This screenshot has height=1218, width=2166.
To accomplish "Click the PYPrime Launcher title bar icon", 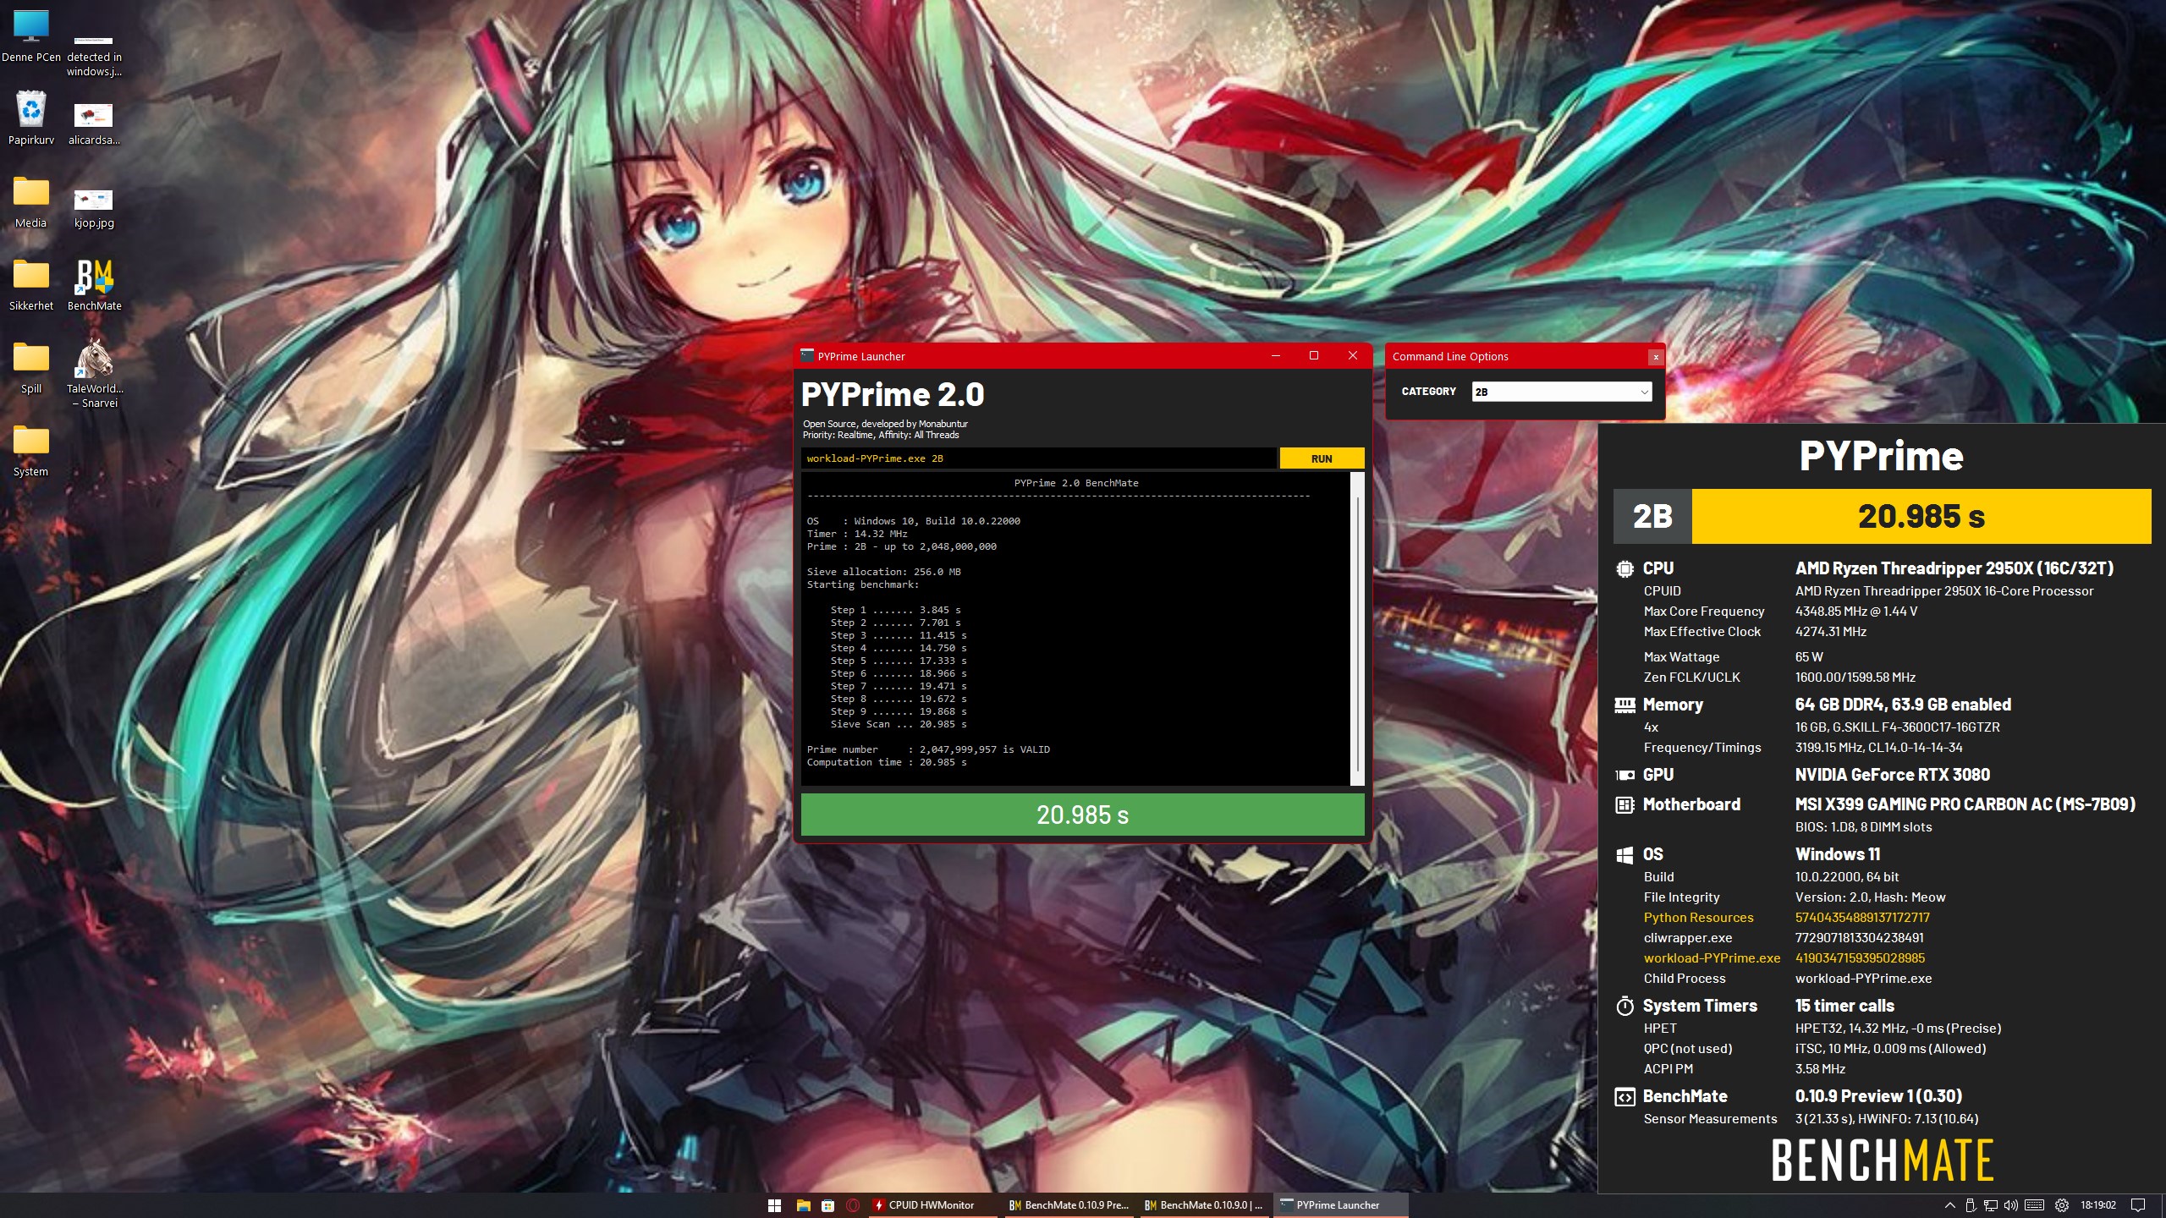I will pos(807,356).
